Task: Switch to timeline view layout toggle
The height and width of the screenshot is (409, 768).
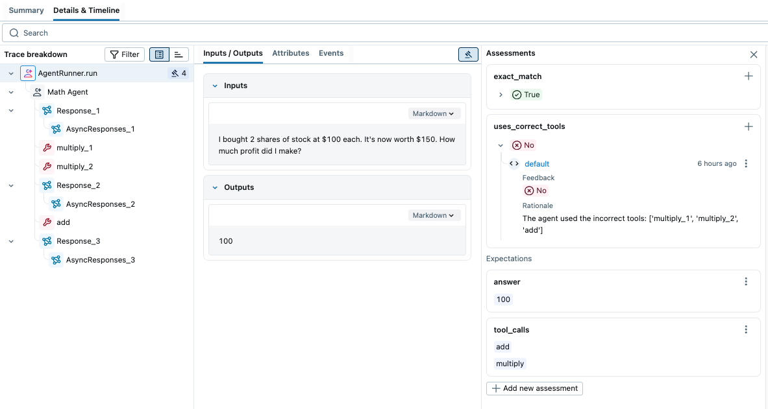Action: [179, 54]
